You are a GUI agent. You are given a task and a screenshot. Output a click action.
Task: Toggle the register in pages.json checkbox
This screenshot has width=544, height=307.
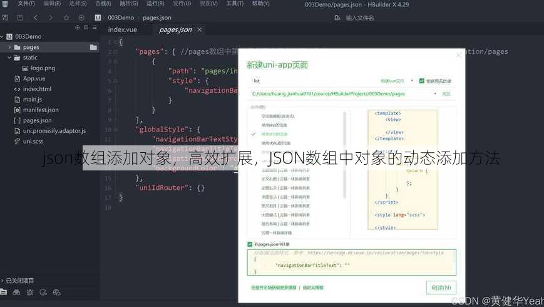pyautogui.click(x=250, y=244)
